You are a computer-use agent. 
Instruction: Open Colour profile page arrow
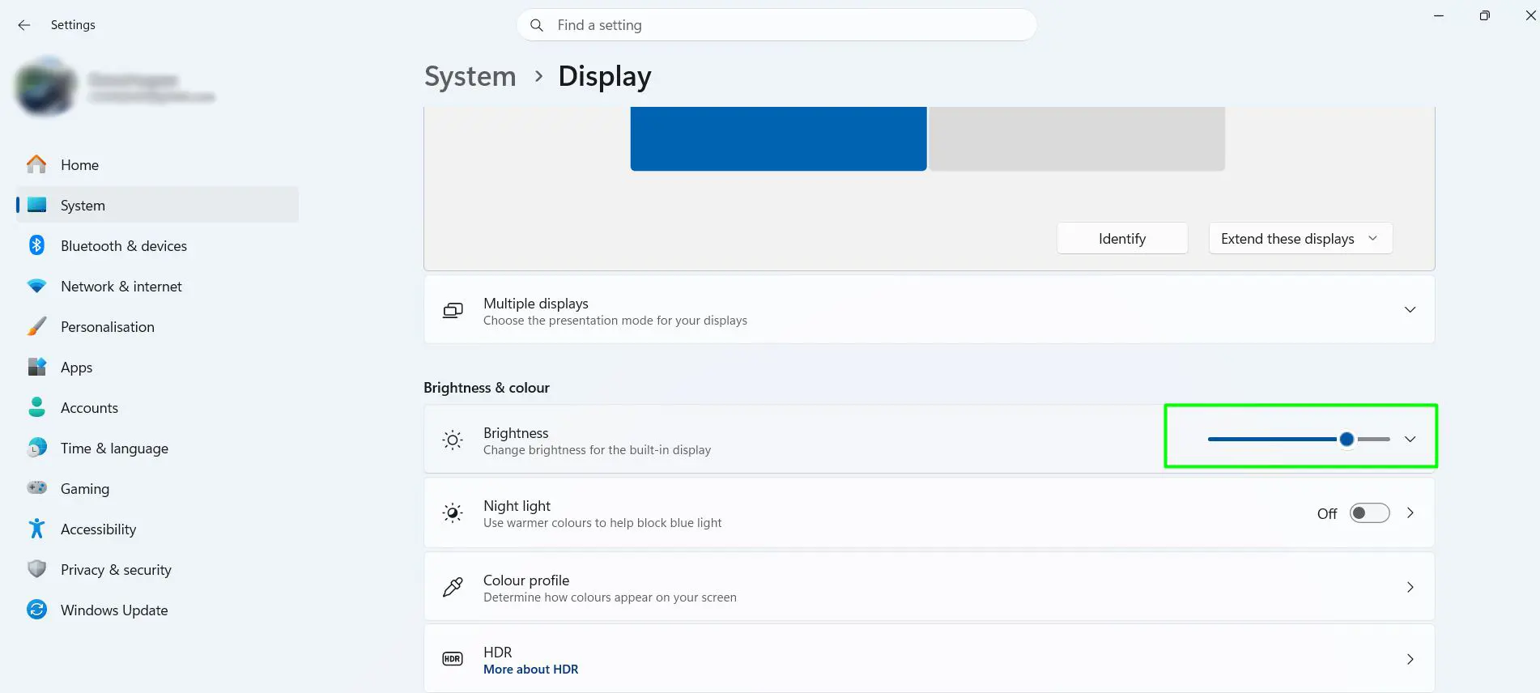click(1410, 588)
